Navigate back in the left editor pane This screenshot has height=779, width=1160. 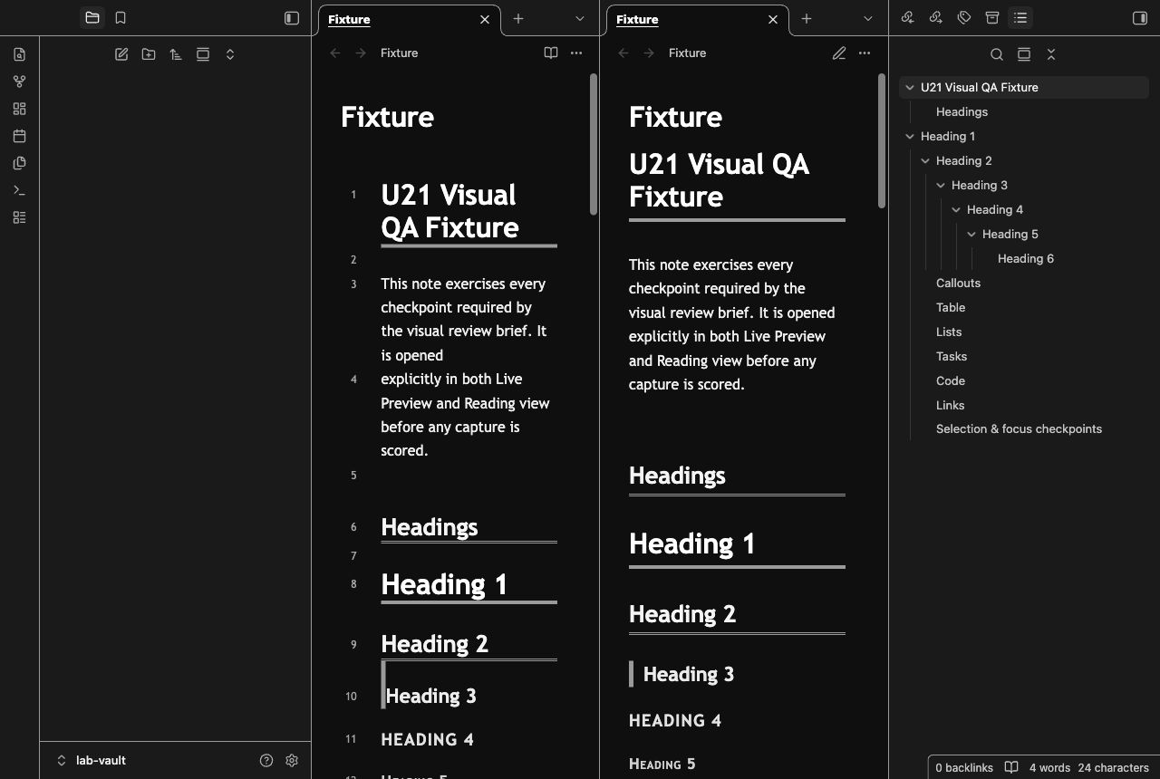coord(335,53)
